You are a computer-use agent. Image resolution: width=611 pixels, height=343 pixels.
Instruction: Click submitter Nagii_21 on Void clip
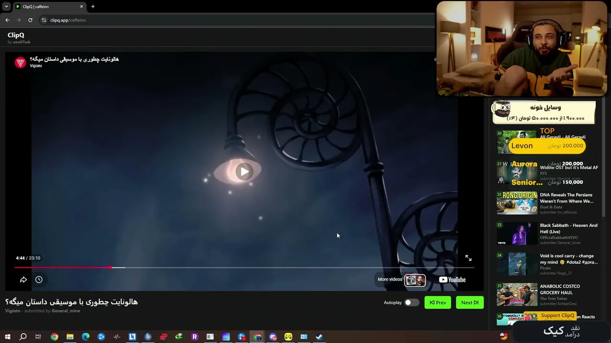(x=556, y=273)
